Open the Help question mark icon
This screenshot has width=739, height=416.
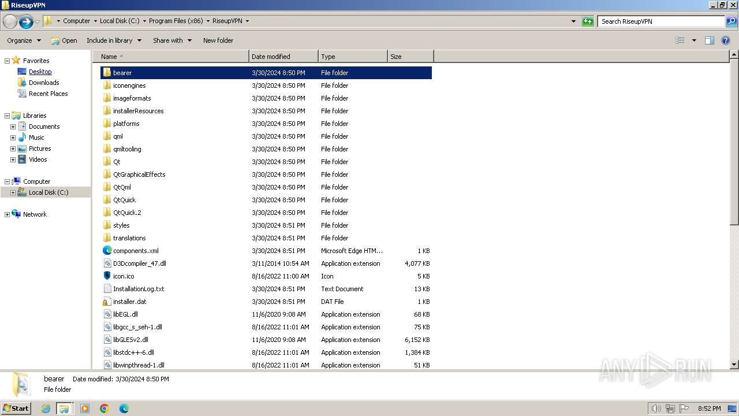[x=726, y=40]
